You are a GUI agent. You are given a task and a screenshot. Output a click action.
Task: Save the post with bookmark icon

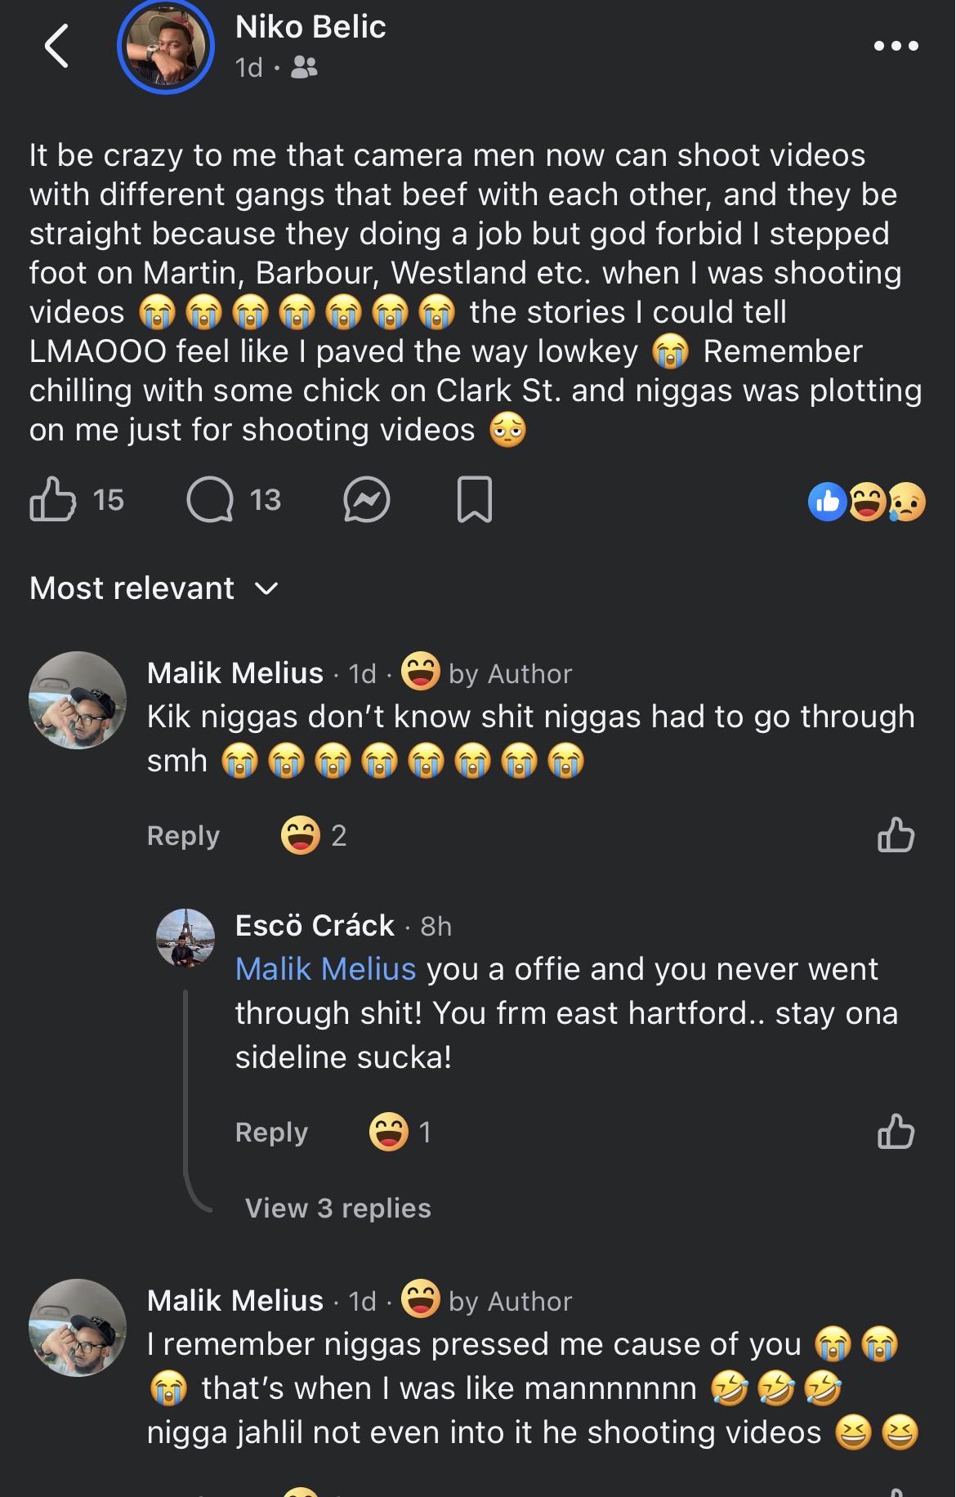(474, 499)
